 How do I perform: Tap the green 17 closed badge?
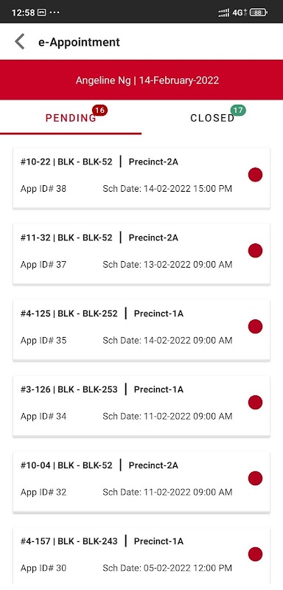(238, 110)
